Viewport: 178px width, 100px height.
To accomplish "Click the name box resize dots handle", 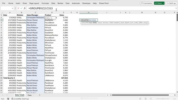I will [x=15, y=8].
